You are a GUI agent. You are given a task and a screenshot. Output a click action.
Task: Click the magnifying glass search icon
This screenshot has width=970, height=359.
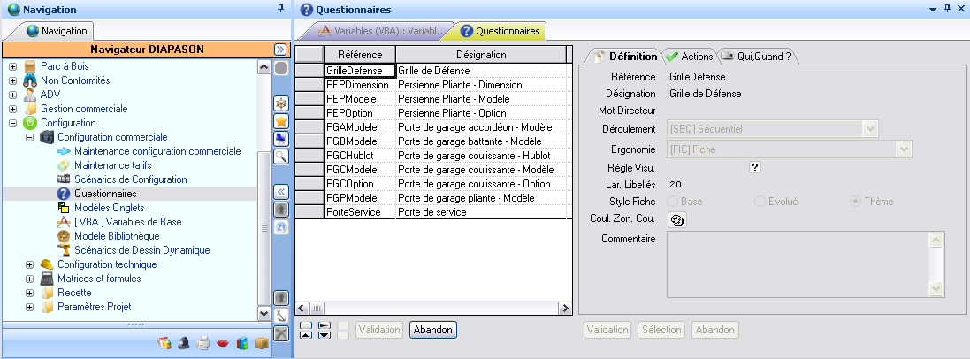point(280,156)
